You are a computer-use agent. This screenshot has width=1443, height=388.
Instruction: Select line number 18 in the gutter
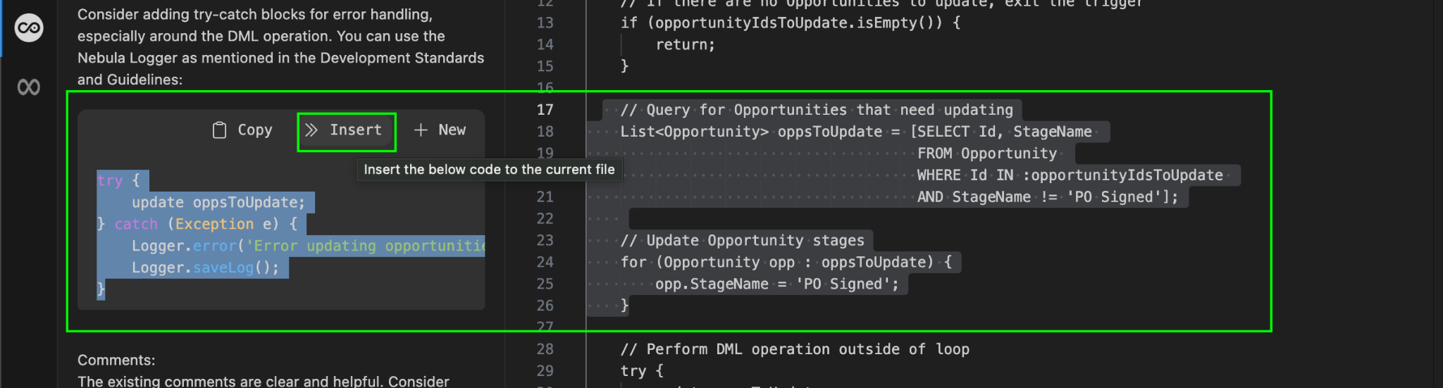(x=545, y=132)
